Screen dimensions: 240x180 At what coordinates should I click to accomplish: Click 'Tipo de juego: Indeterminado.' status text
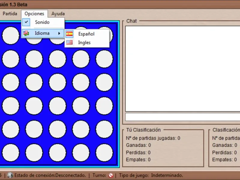[x=151, y=175]
